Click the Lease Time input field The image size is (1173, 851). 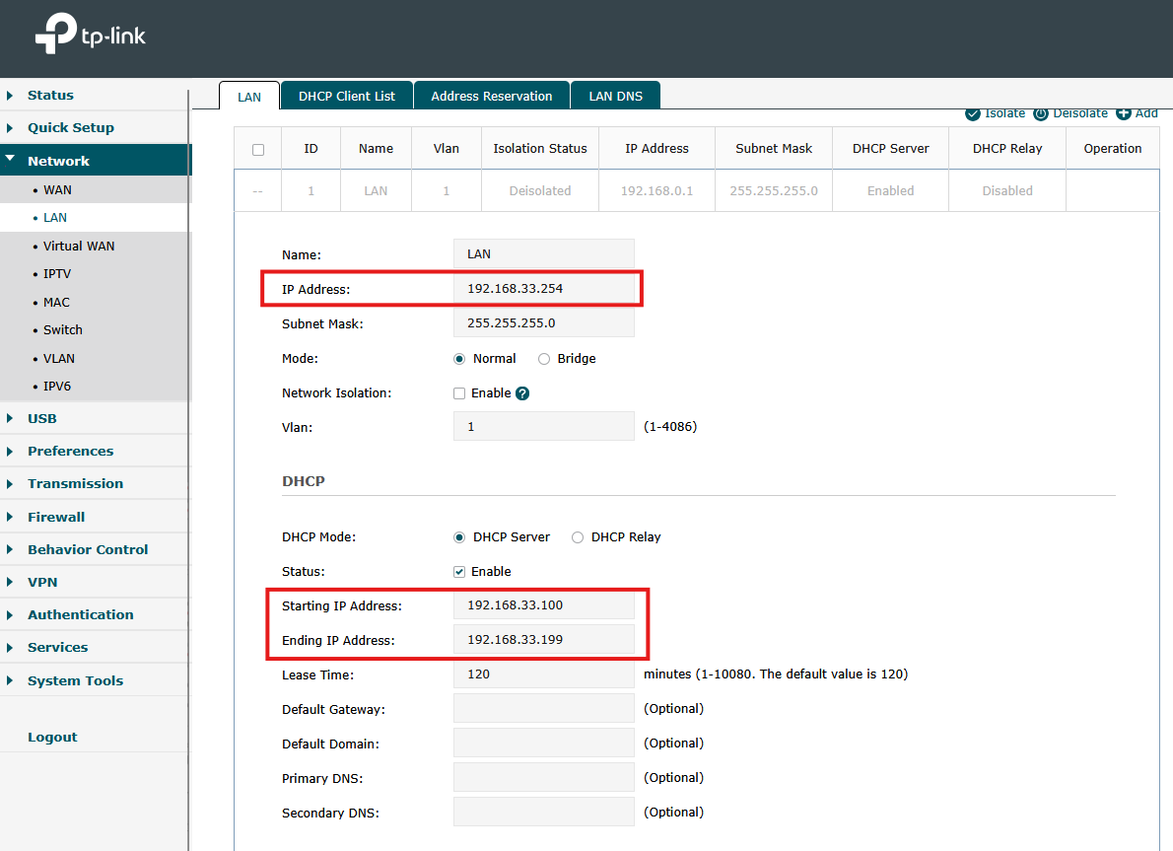543,674
